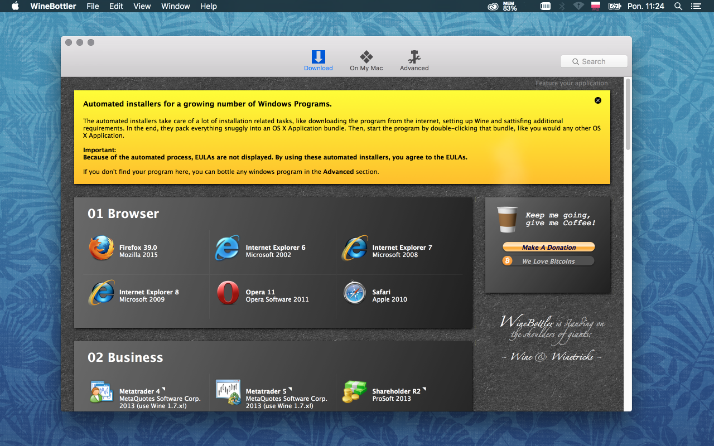This screenshot has width=714, height=446.
Task: Open Notification Center from the menu bar
Action: [x=695, y=6]
